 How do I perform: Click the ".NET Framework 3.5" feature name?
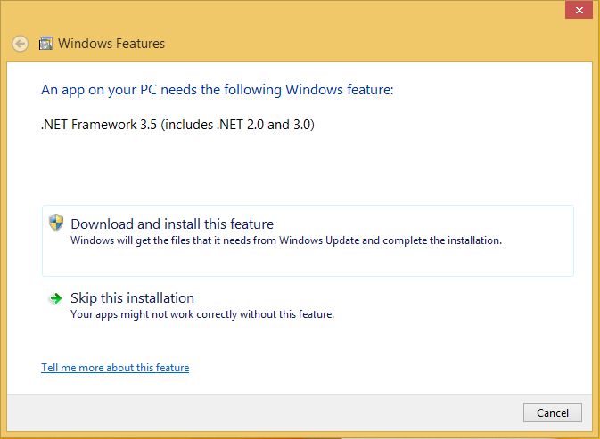tap(97, 125)
